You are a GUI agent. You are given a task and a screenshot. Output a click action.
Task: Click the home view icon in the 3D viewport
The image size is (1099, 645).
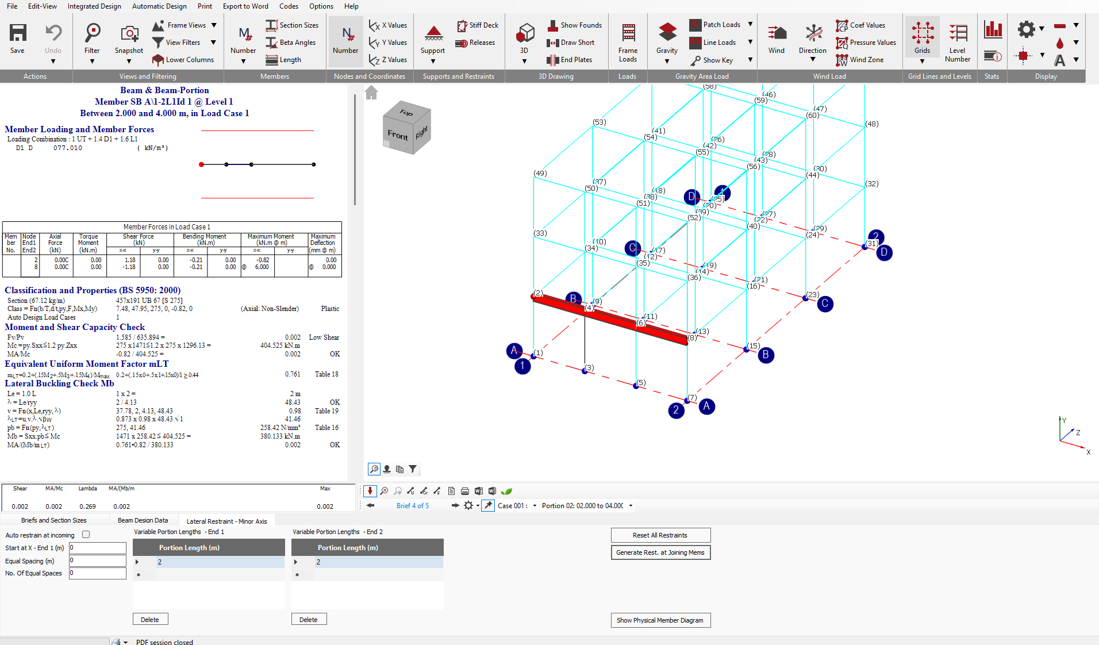point(371,93)
